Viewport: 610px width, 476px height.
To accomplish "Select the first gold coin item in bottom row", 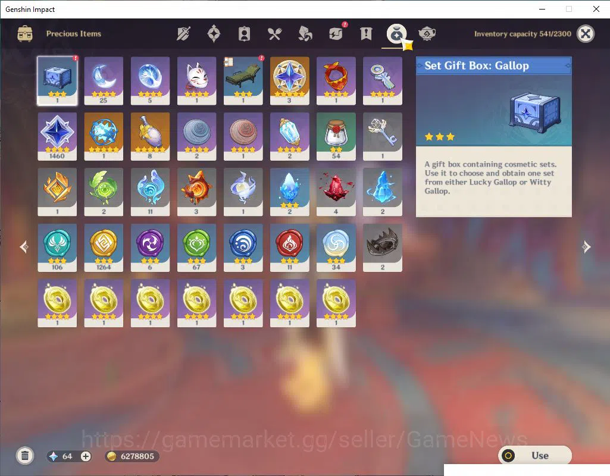I will click(57, 303).
